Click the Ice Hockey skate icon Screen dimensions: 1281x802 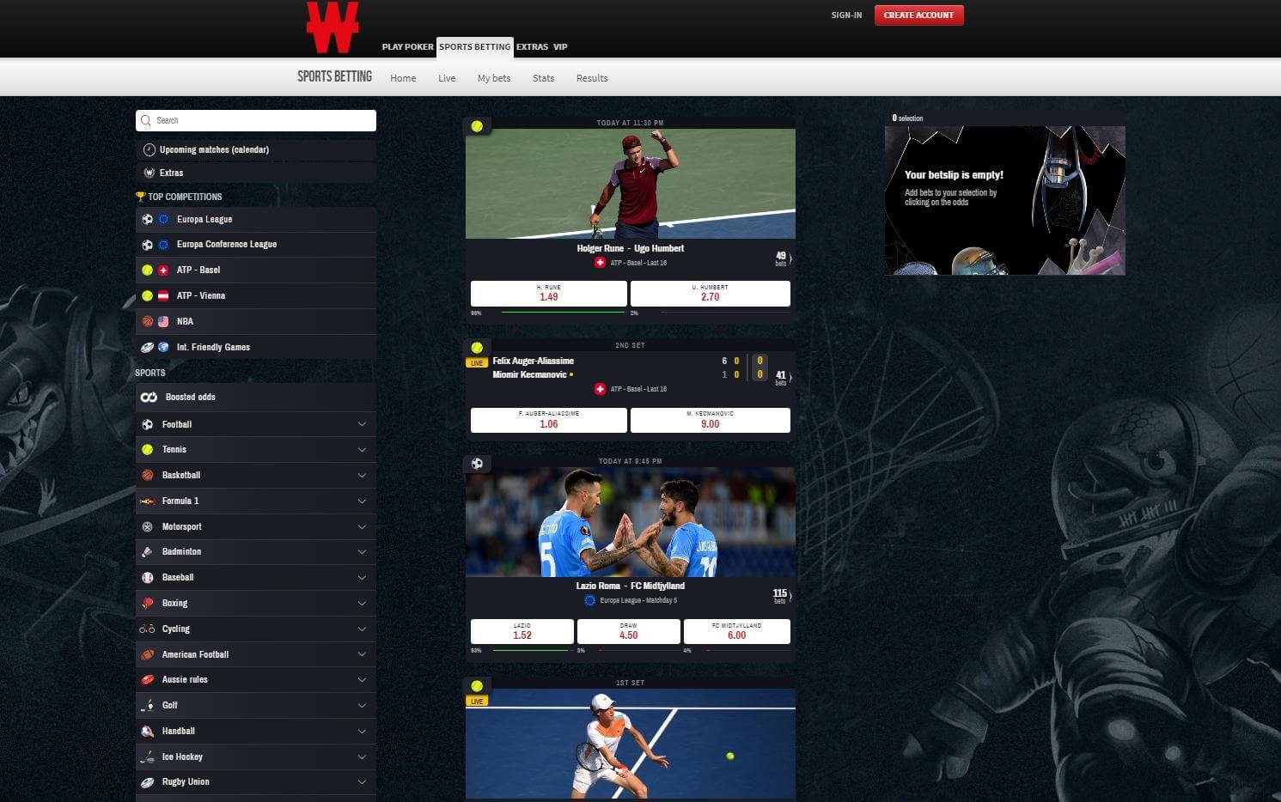147,756
